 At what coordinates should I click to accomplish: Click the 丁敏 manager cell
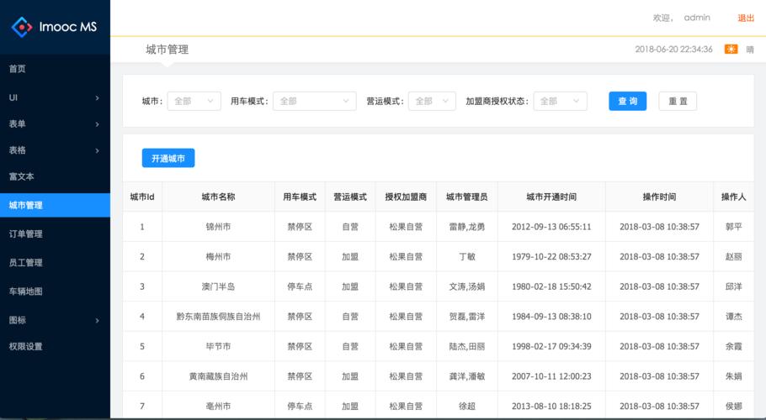[467, 256]
